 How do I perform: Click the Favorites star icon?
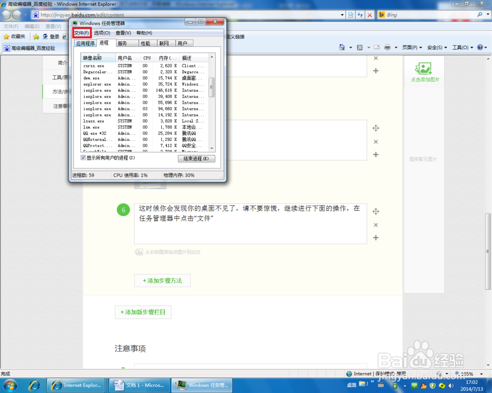coord(7,36)
